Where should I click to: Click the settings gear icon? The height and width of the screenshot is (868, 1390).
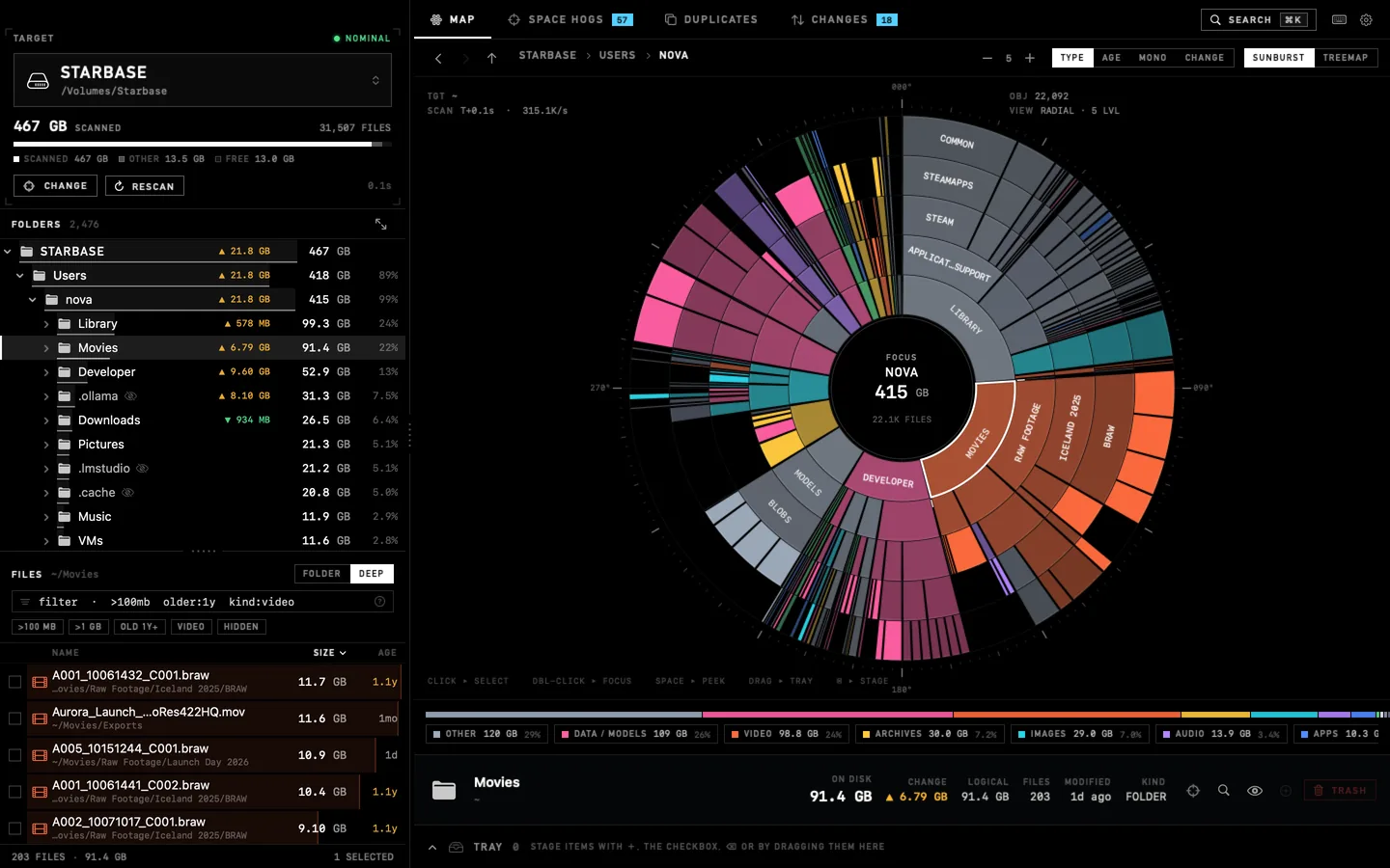coord(1366,19)
